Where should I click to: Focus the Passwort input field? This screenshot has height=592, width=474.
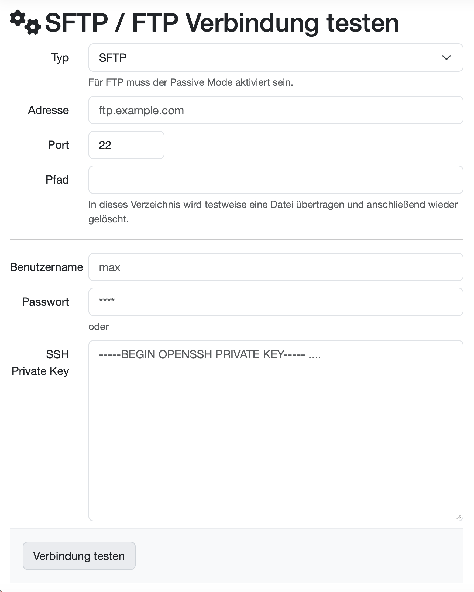[276, 302]
